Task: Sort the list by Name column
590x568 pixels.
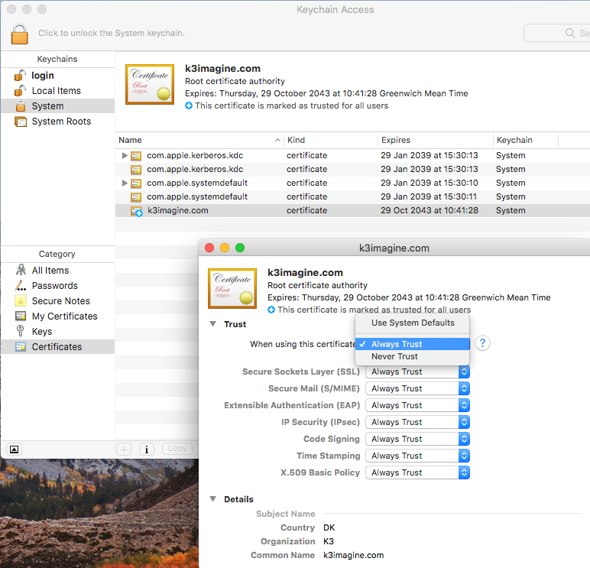Action: point(199,140)
